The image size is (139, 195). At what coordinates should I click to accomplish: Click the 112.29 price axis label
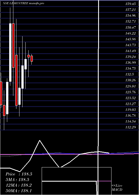131,127
